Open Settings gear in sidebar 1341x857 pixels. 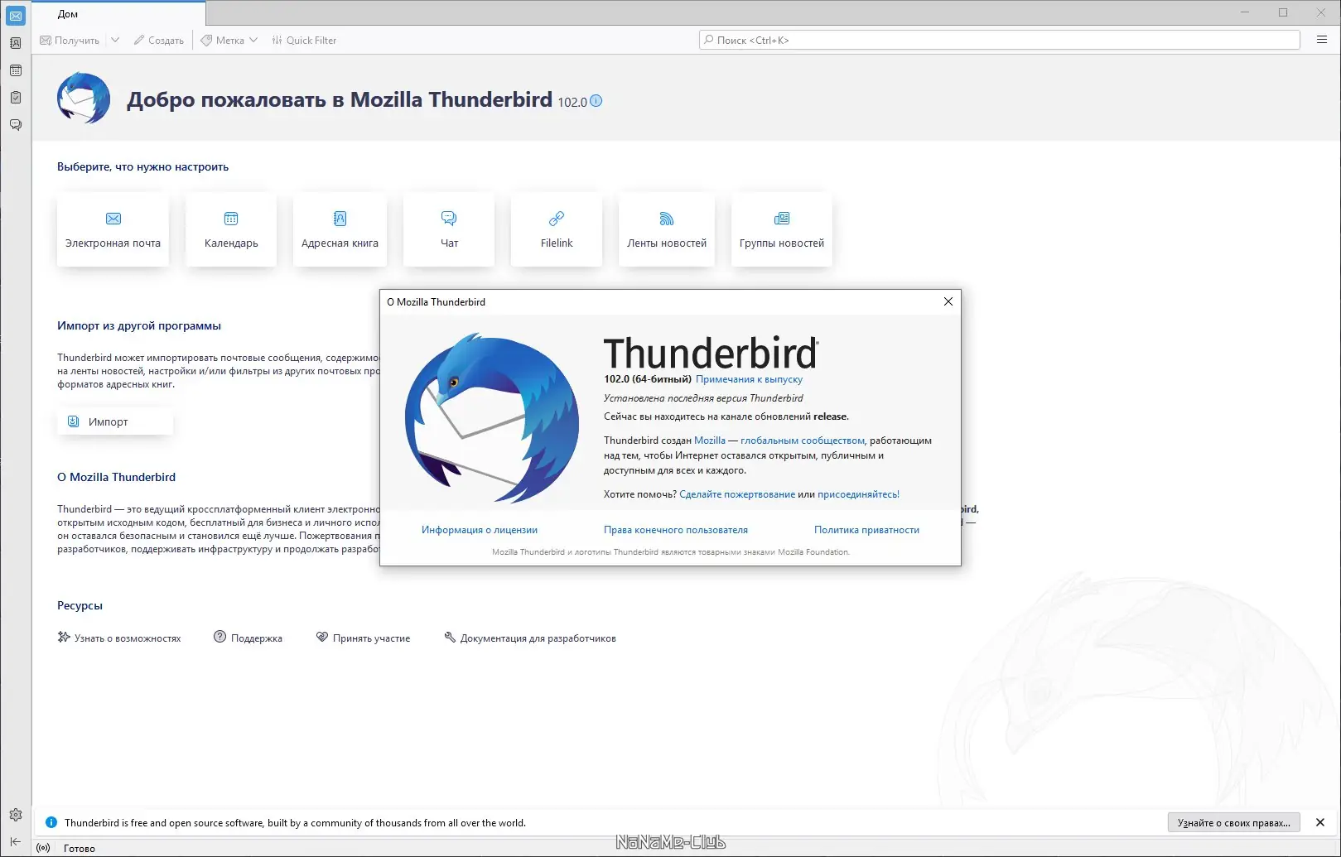[16, 816]
